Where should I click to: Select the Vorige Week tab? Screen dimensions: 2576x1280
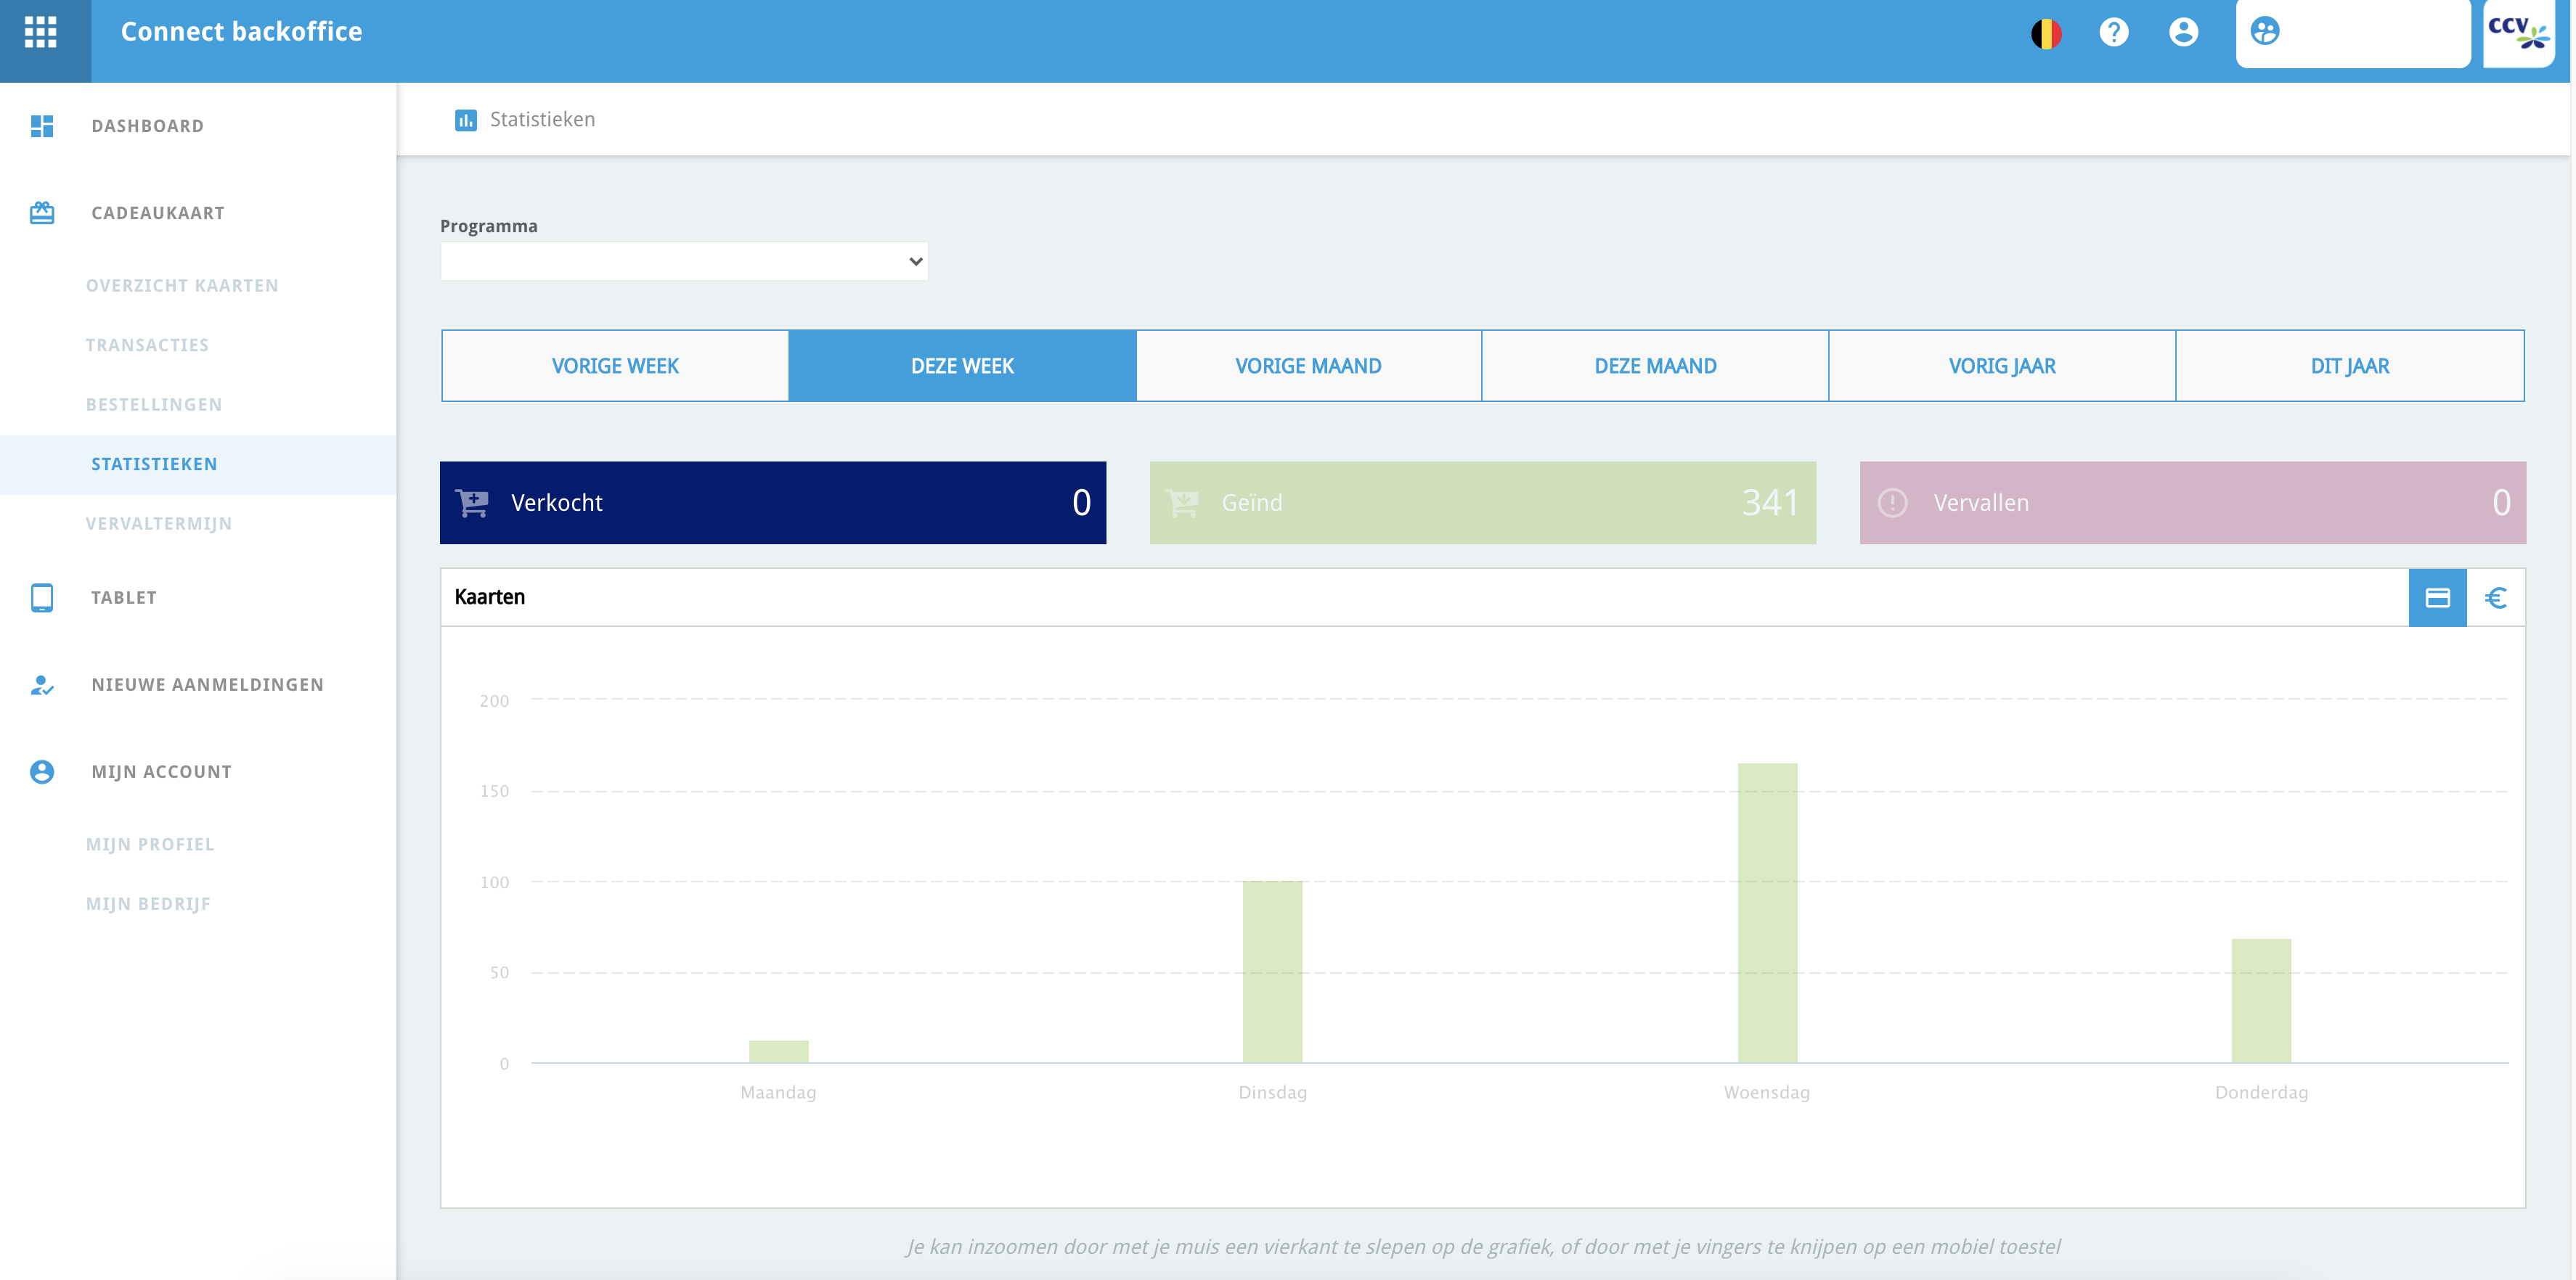pyautogui.click(x=615, y=366)
